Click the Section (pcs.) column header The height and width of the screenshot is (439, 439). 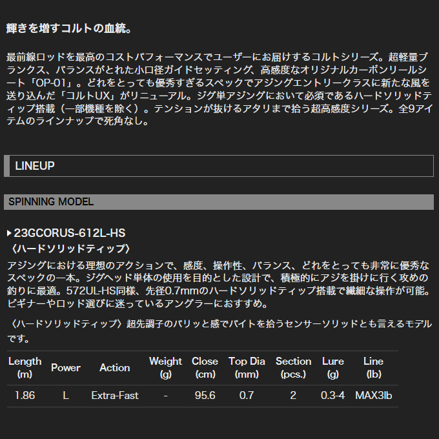pyautogui.click(x=293, y=367)
